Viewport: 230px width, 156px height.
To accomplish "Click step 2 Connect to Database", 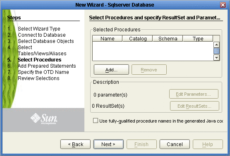I will coord(42,35).
